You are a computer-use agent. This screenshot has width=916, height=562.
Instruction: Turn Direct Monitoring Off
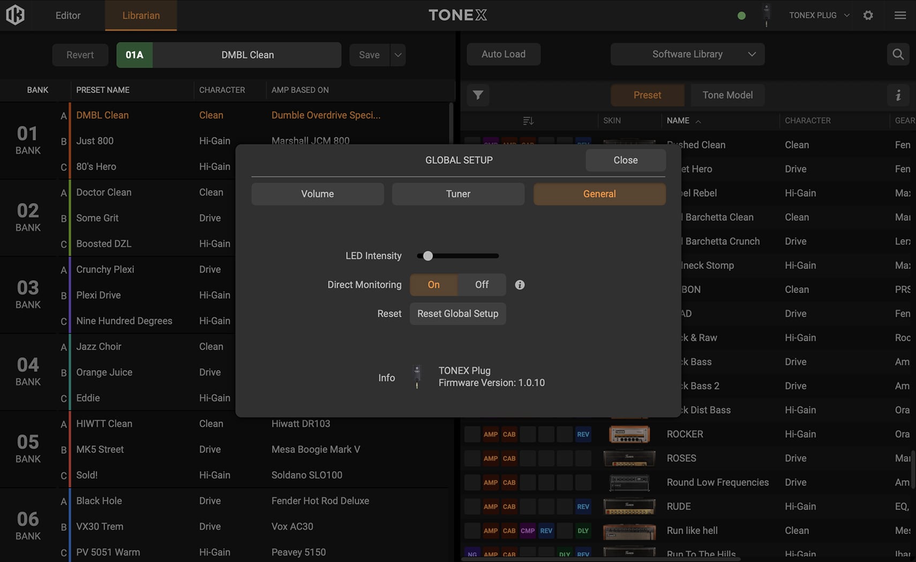[x=482, y=284]
